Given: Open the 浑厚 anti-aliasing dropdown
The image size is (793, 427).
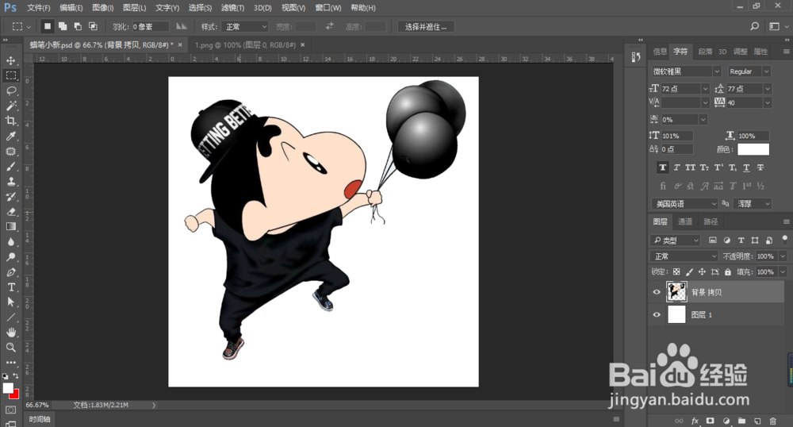Looking at the screenshot, I should [x=753, y=204].
